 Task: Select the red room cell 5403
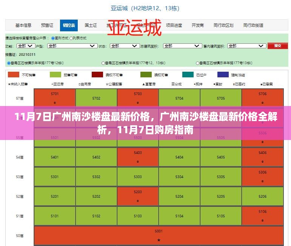coord(138,157)
